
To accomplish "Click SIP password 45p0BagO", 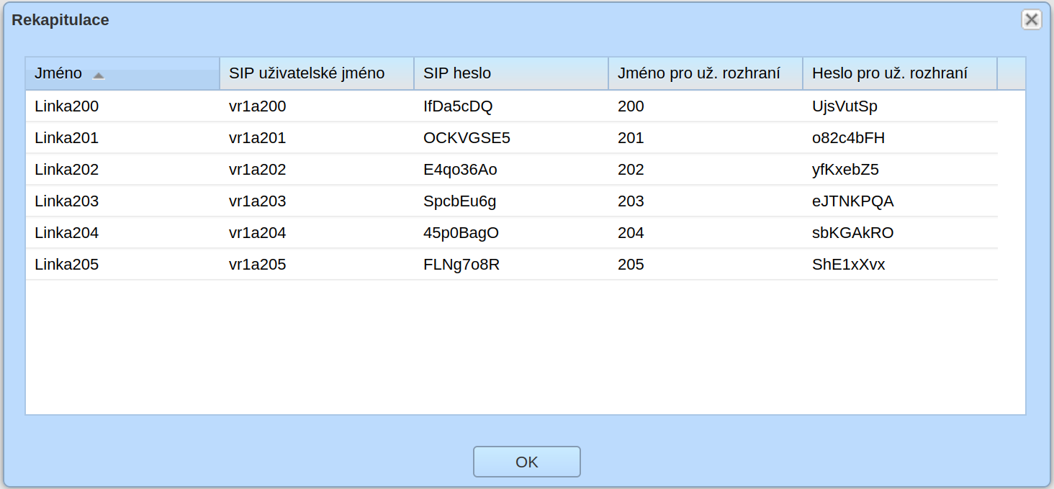I will [461, 233].
